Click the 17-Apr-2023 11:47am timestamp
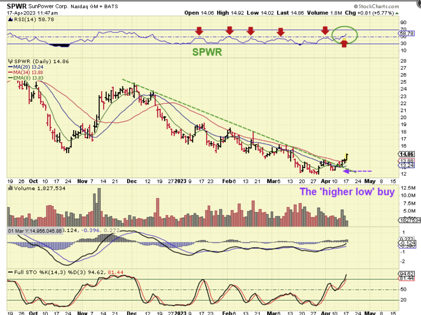Screen dimensions: 421x315 [x=32, y=13]
